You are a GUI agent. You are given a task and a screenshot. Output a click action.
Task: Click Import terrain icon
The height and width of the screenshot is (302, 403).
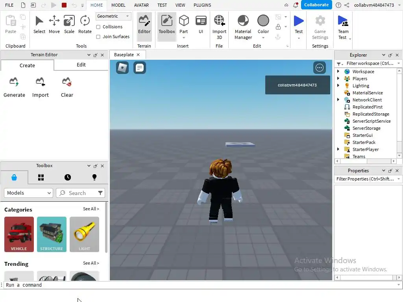pyautogui.click(x=41, y=82)
